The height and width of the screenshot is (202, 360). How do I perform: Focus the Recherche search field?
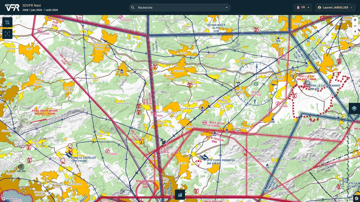pyautogui.click(x=180, y=7)
